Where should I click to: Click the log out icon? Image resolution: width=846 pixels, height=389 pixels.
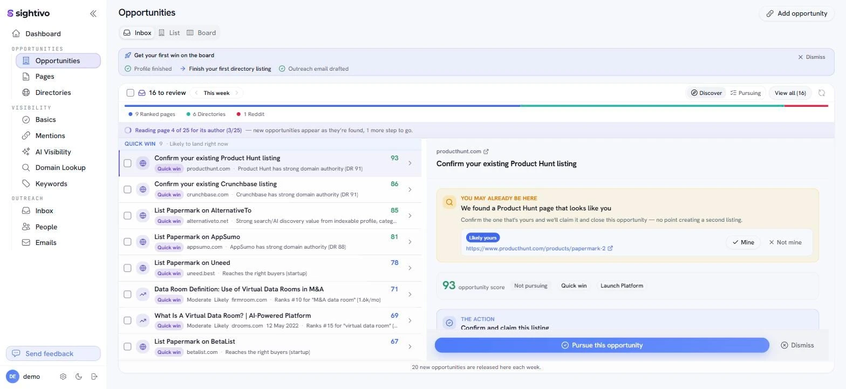[94, 377]
